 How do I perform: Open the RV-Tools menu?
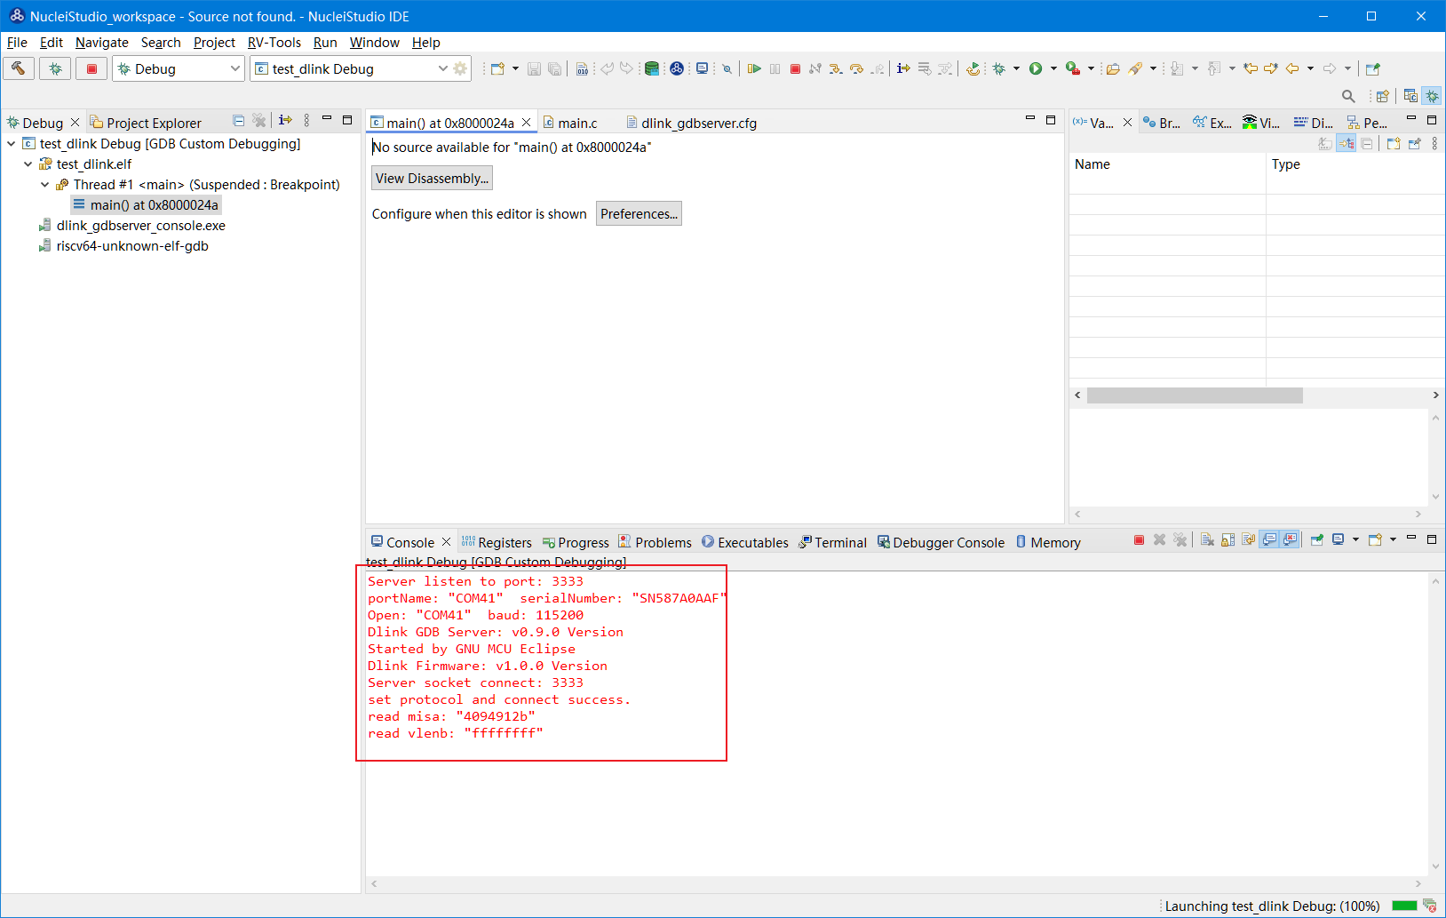(x=274, y=43)
